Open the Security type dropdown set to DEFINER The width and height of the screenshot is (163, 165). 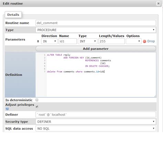point(96,122)
